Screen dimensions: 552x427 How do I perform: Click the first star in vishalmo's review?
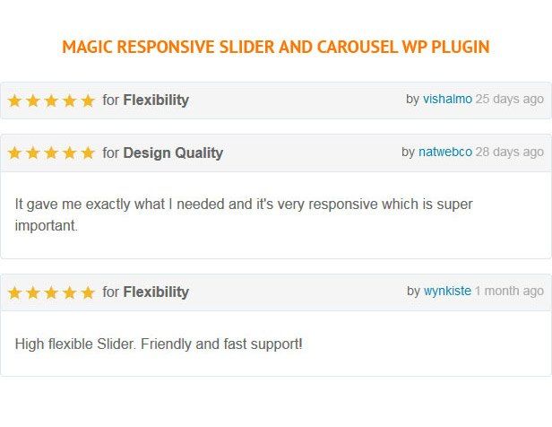pos(14,100)
